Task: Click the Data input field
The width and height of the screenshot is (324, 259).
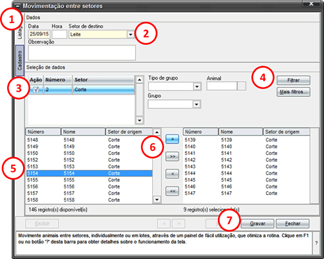Action: click(40, 34)
